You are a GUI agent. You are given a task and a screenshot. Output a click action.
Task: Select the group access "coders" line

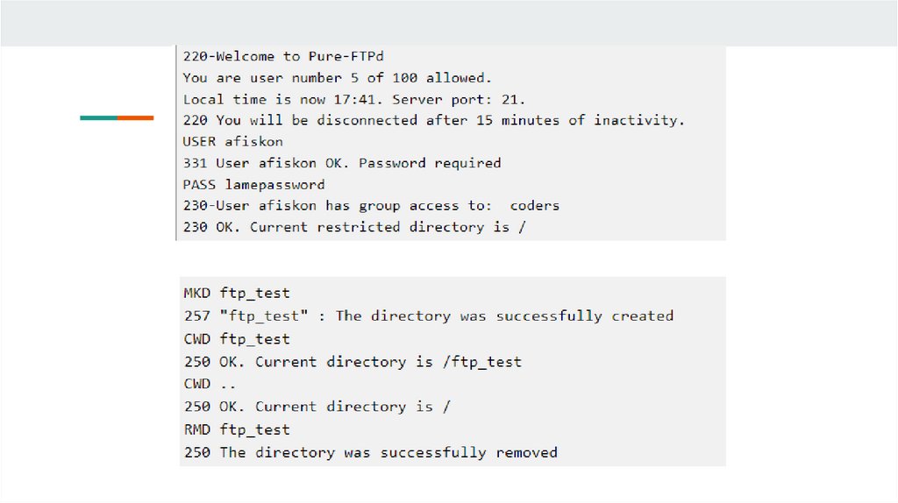click(x=371, y=206)
